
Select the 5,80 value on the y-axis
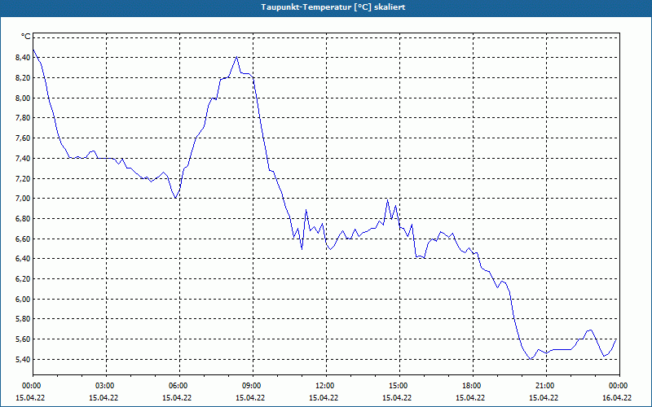tap(23, 319)
